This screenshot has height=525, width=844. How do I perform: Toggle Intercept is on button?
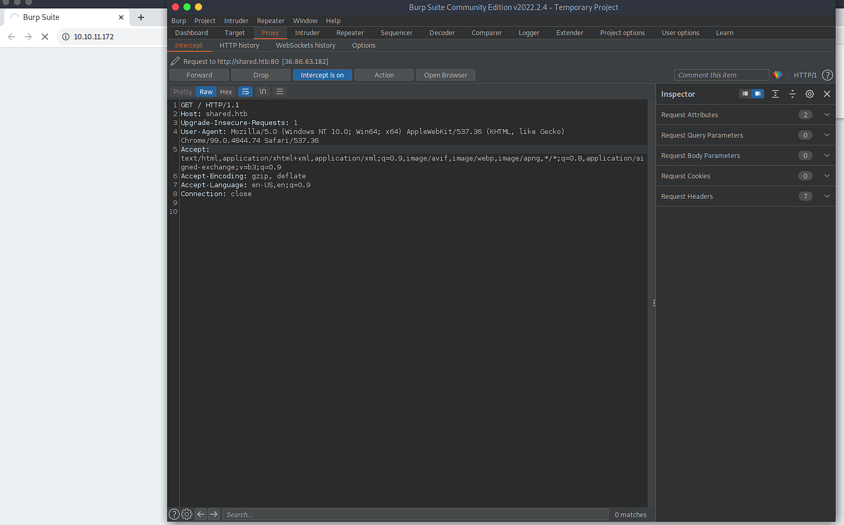coord(322,75)
